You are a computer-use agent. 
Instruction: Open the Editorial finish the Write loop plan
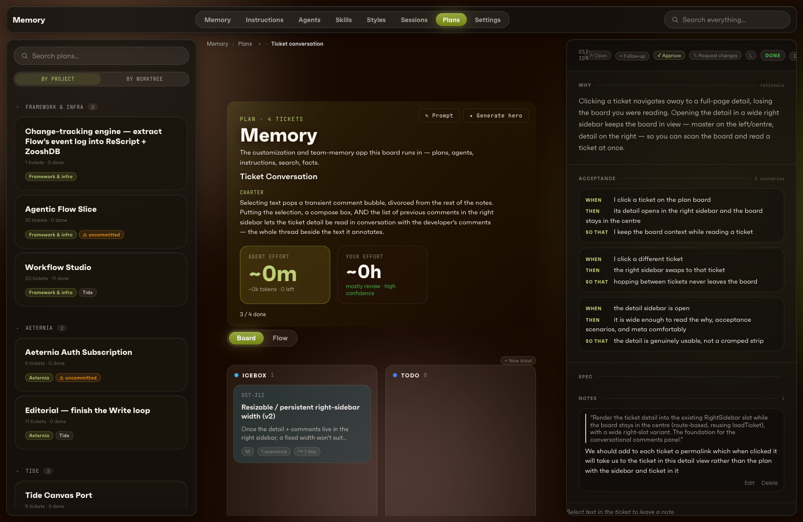pyautogui.click(x=101, y=423)
